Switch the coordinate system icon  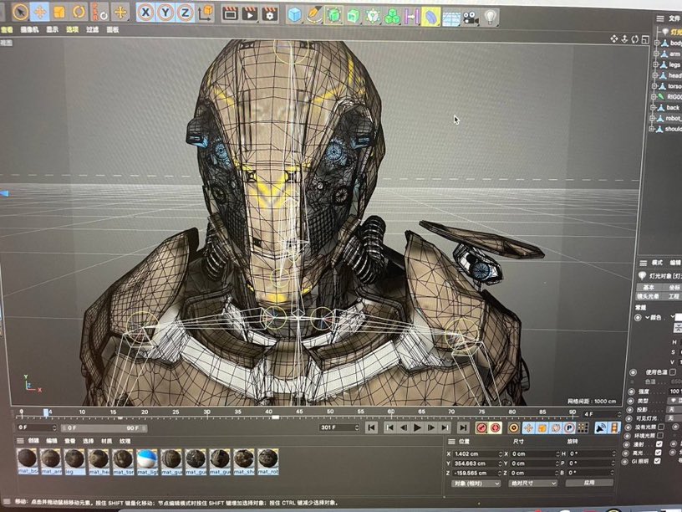[206, 13]
